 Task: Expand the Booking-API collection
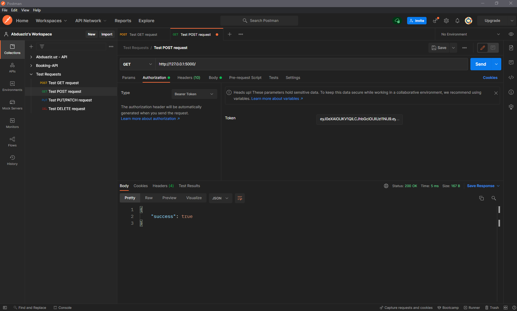point(31,66)
